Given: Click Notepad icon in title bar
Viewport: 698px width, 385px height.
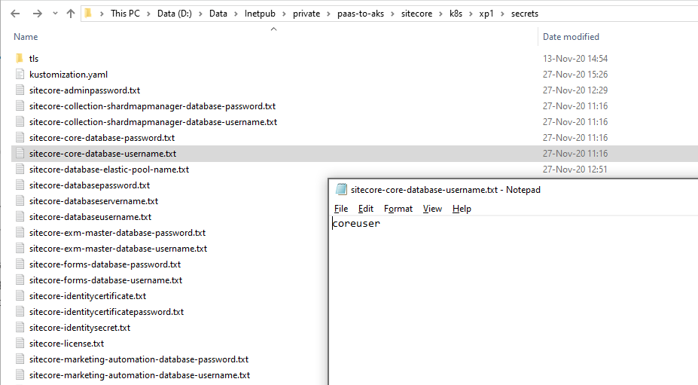Looking at the screenshot, I should pyautogui.click(x=341, y=189).
